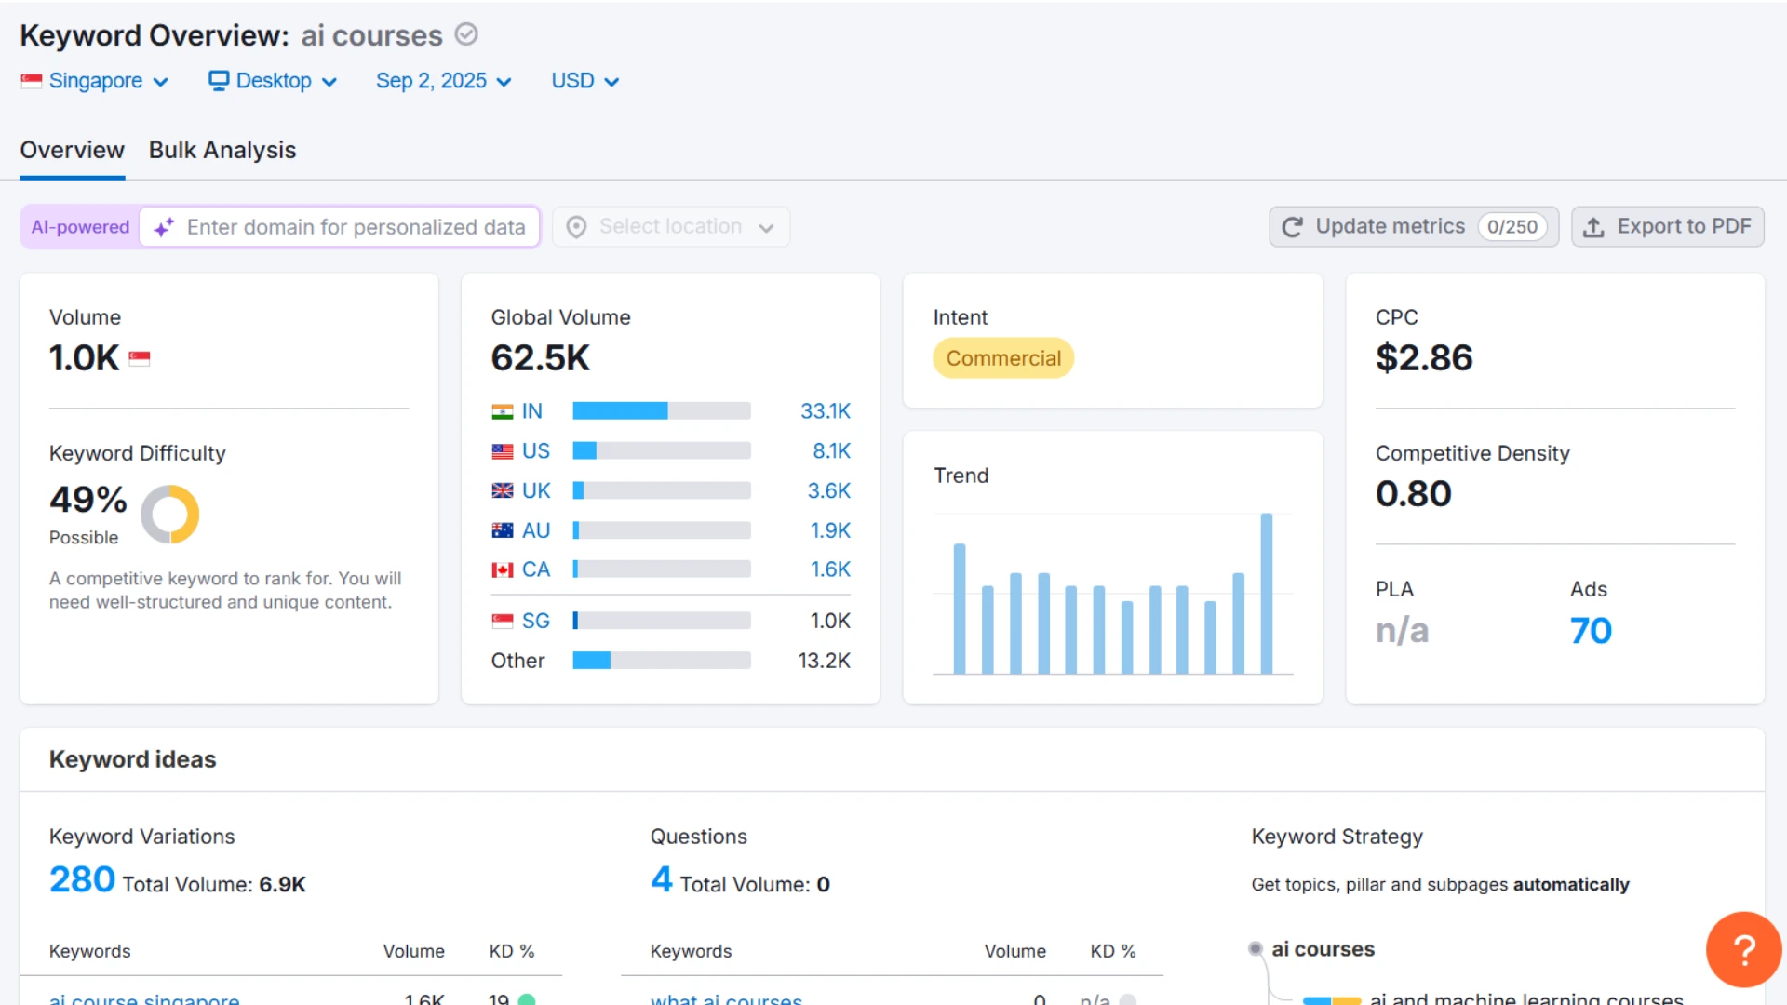Click the Update metrics button
Screen dimensions: 1787x1005
(1413, 227)
